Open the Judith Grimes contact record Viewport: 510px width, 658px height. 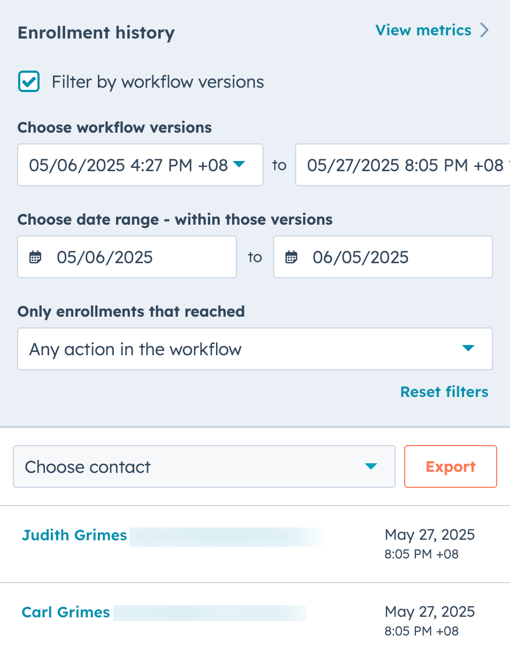(x=74, y=535)
